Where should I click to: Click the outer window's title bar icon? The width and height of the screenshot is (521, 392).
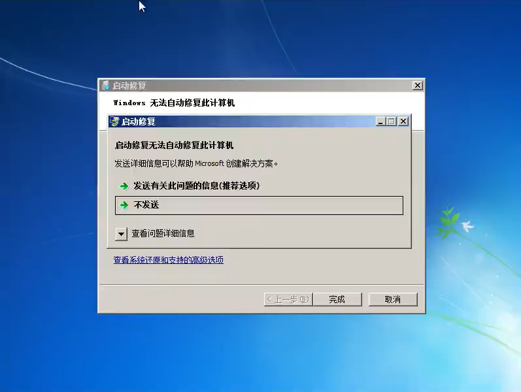click(106, 86)
